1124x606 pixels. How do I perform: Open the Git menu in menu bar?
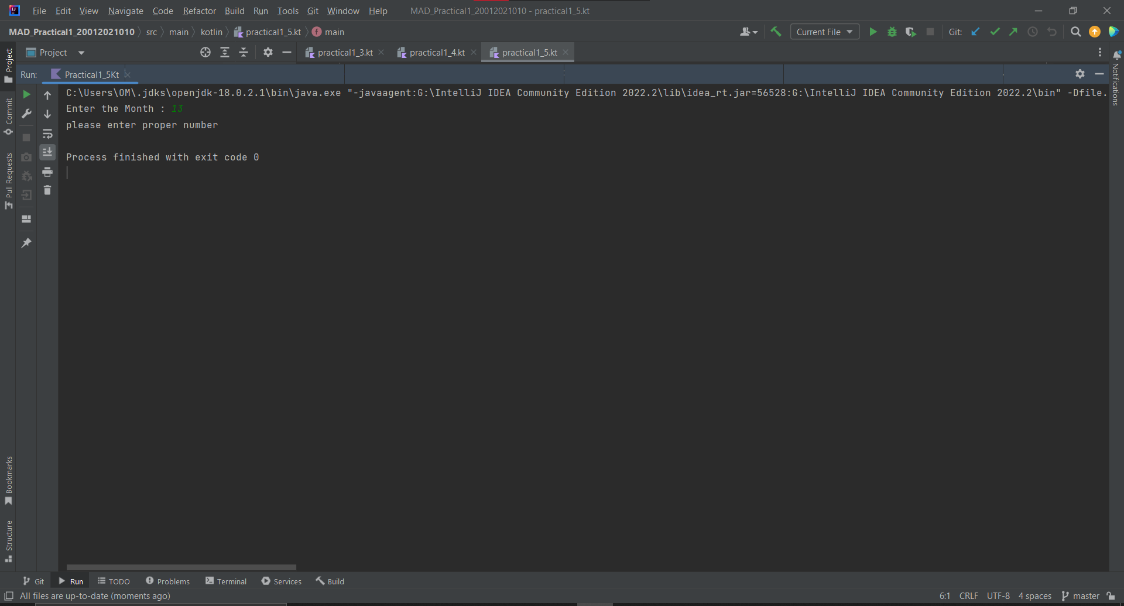pos(313,11)
